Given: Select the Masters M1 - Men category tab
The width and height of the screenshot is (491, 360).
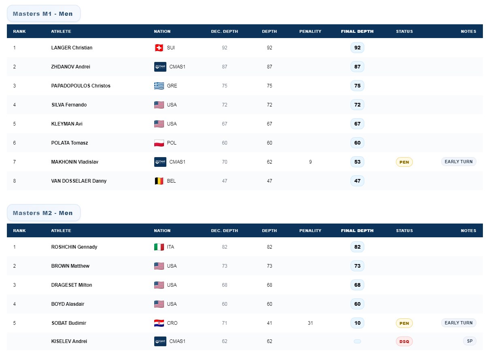Looking at the screenshot, I should click(43, 14).
